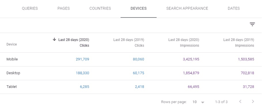262x110 pixels.
Task: Switch to the Dates tab
Action: (234, 9)
